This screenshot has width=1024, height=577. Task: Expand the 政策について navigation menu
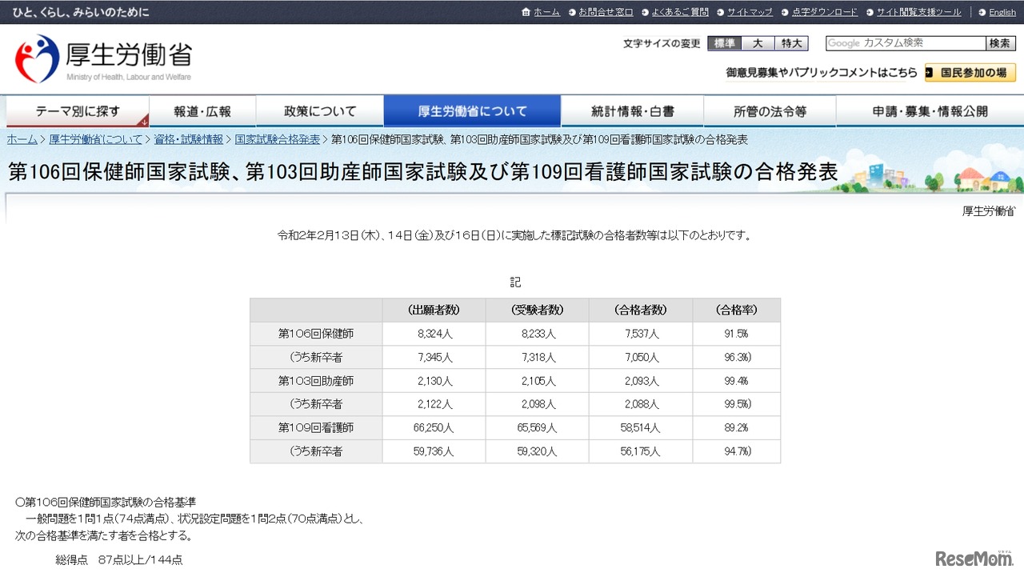point(319,110)
